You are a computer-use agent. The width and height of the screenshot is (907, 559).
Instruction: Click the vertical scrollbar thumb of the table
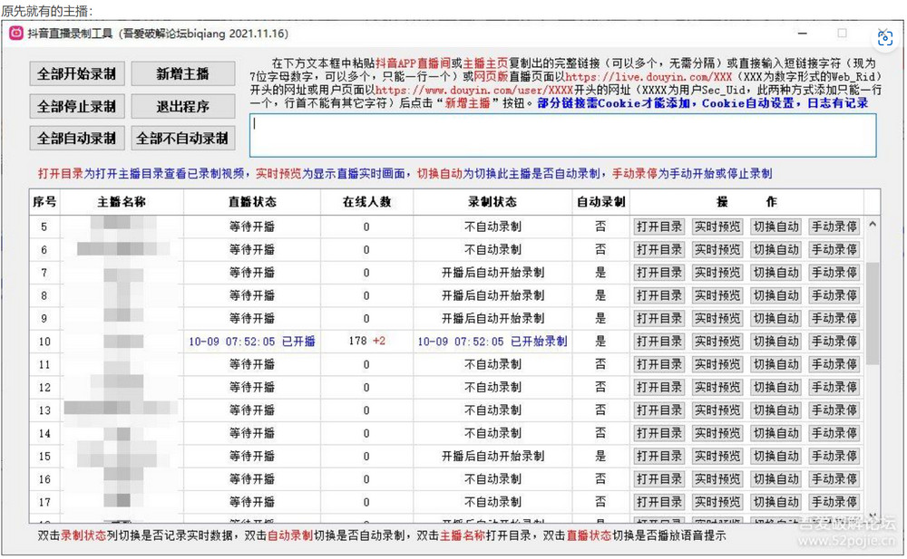tap(873, 313)
